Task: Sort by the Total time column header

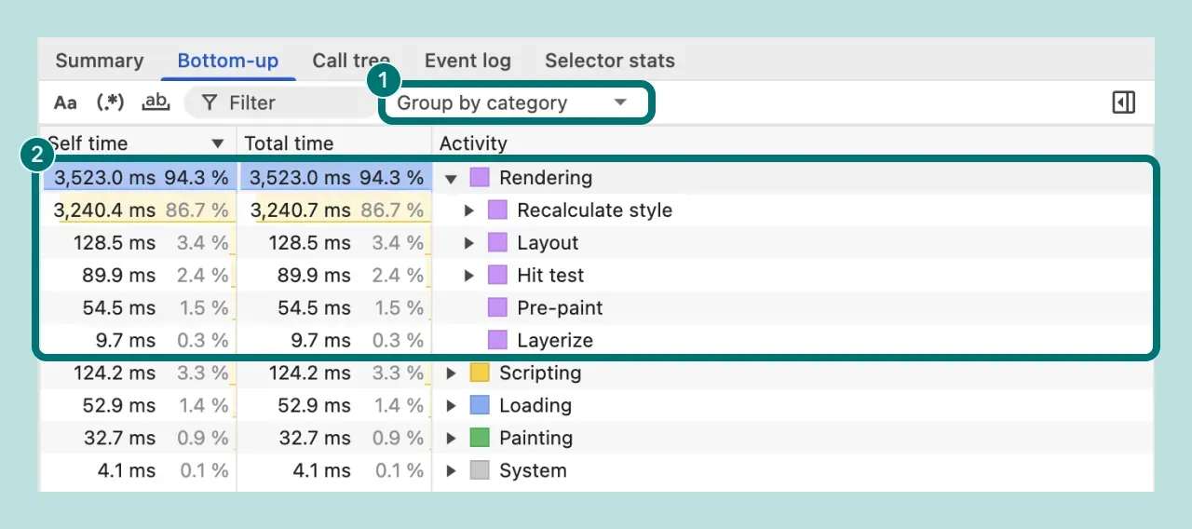Action: [289, 143]
